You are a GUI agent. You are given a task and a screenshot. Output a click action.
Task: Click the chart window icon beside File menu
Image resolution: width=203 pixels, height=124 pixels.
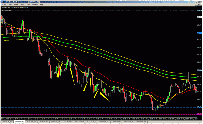coord(2,5)
